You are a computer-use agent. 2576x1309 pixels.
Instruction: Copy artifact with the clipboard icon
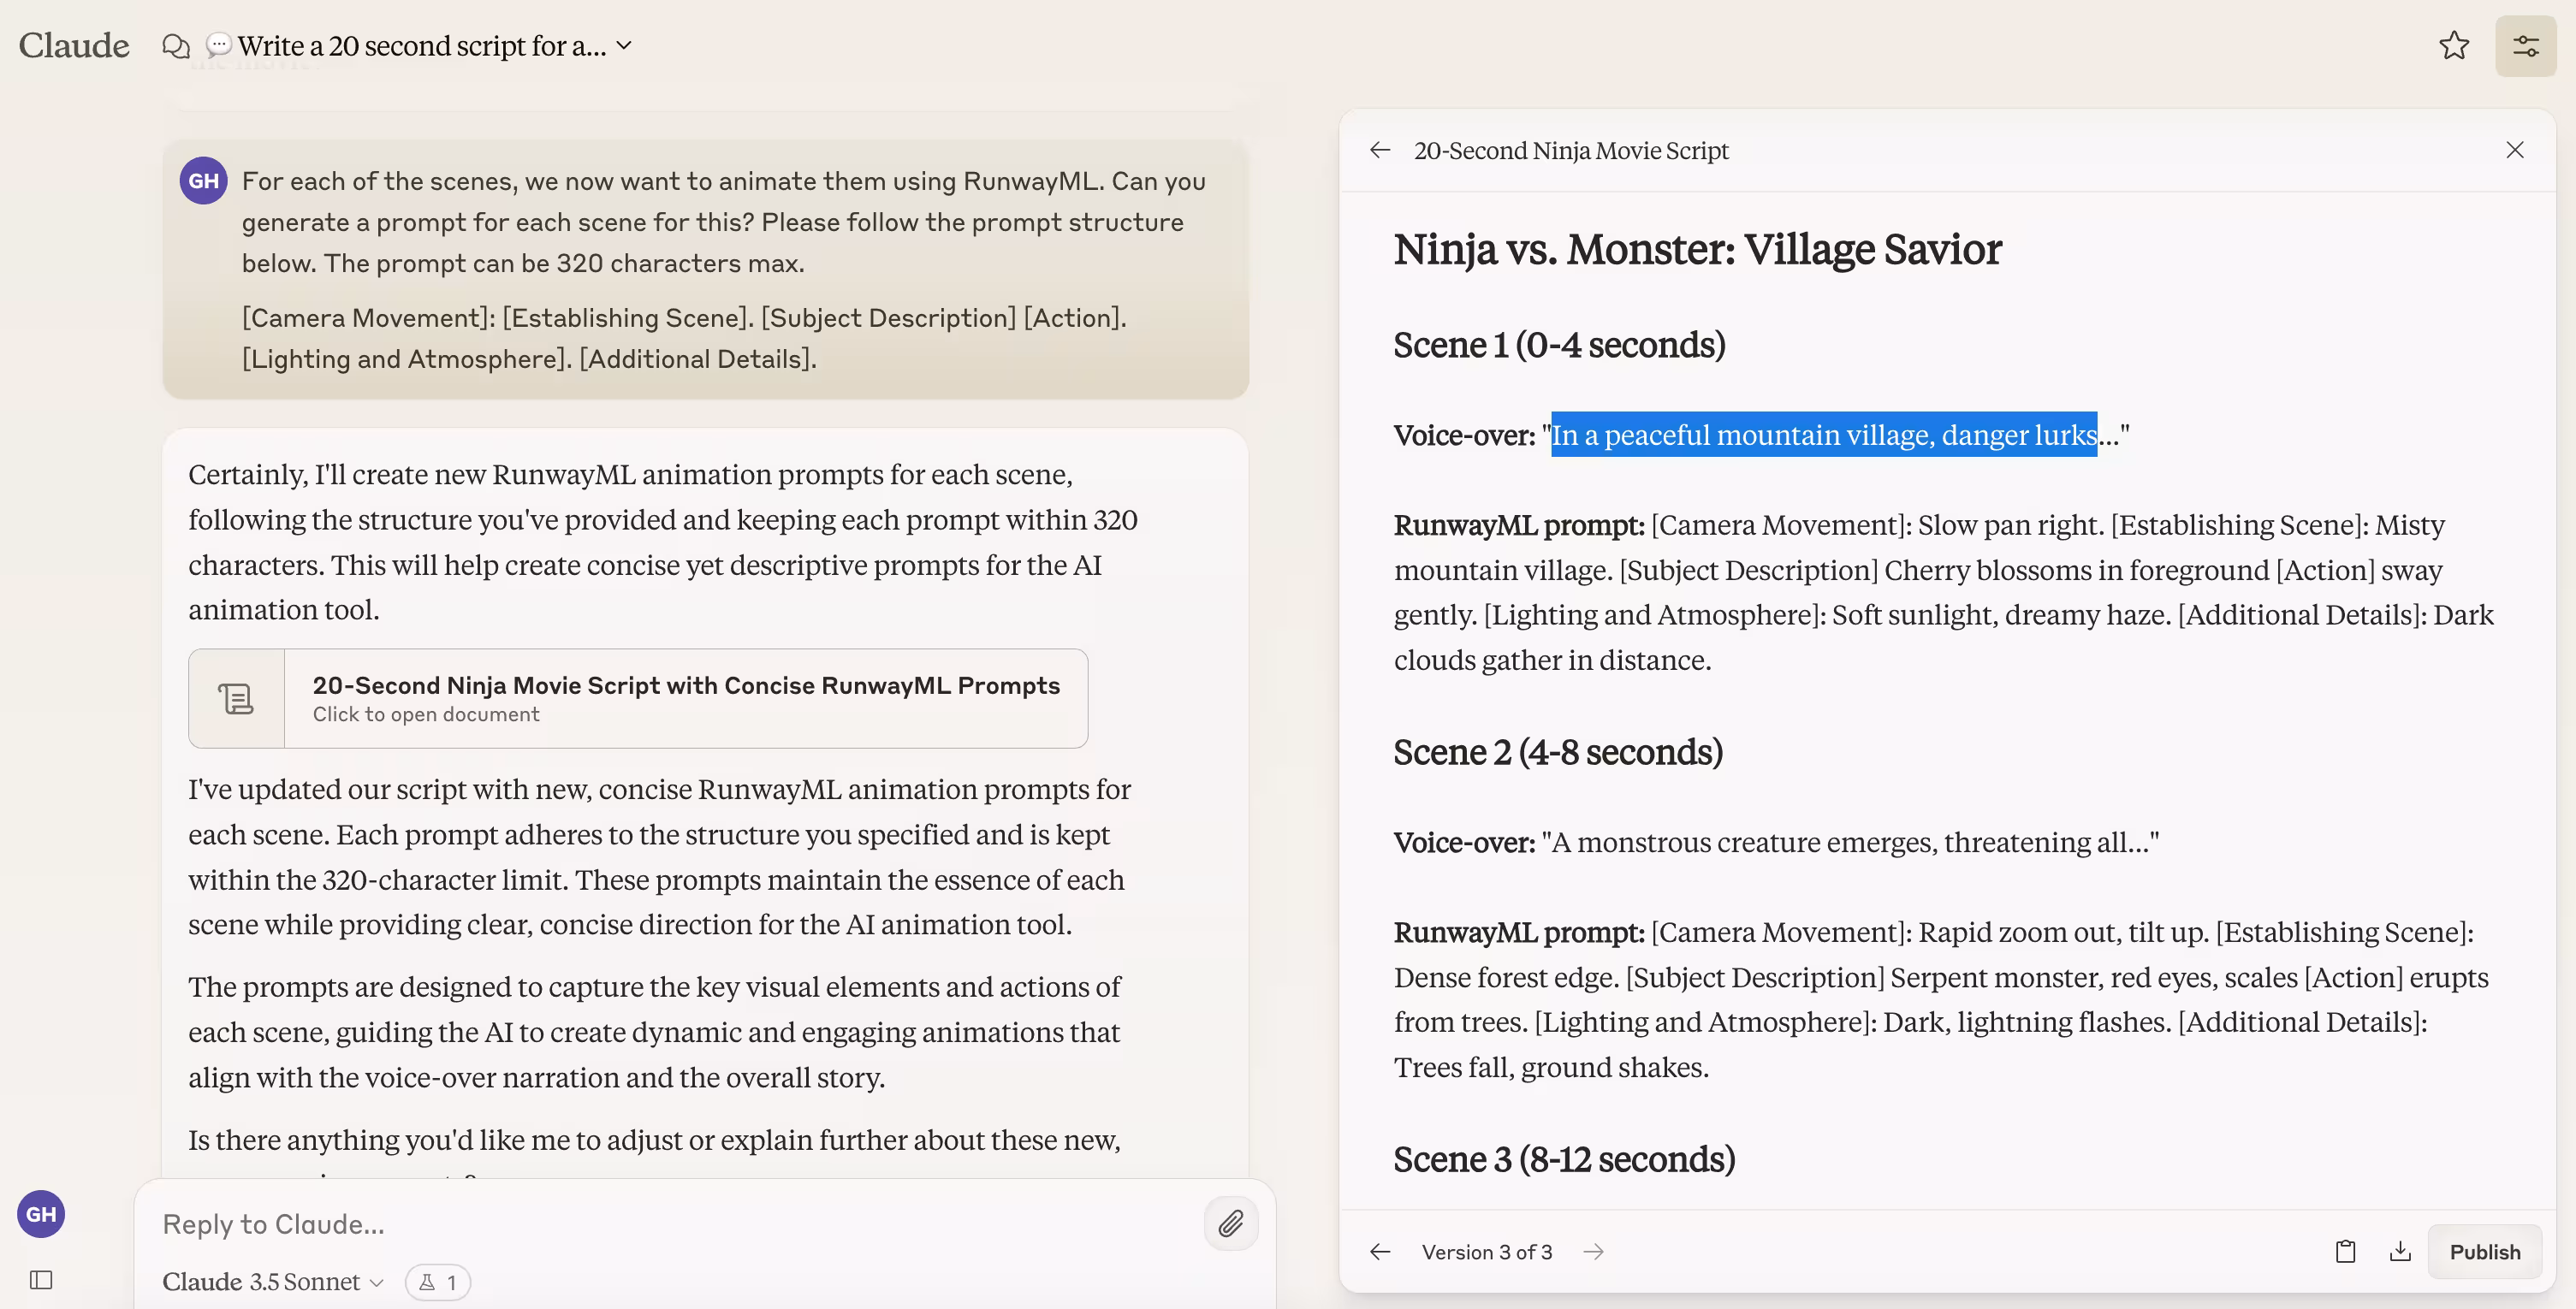click(x=2345, y=1251)
